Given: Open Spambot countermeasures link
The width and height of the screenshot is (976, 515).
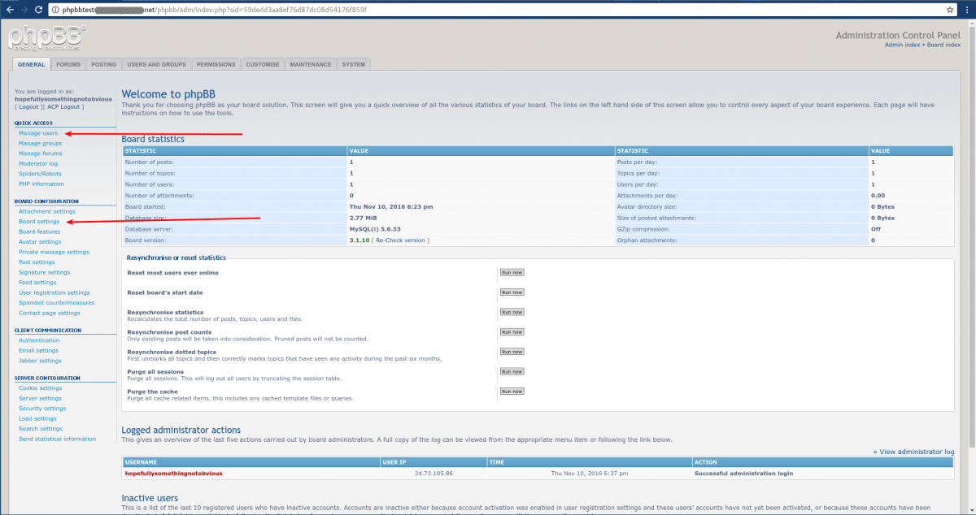Looking at the screenshot, I should click(57, 303).
